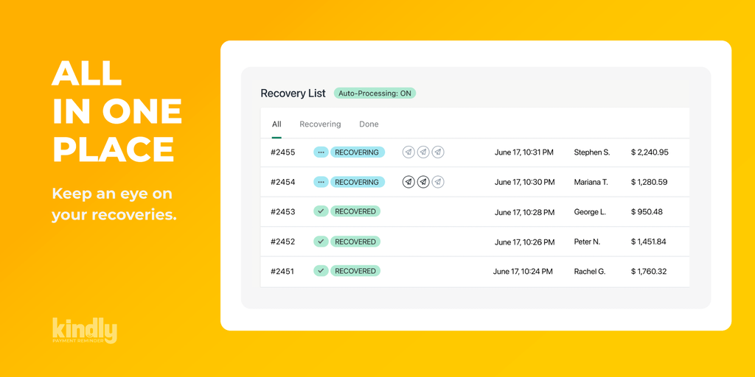
Task: Click the RECOVERING badge on order #2455
Action: click(x=357, y=152)
